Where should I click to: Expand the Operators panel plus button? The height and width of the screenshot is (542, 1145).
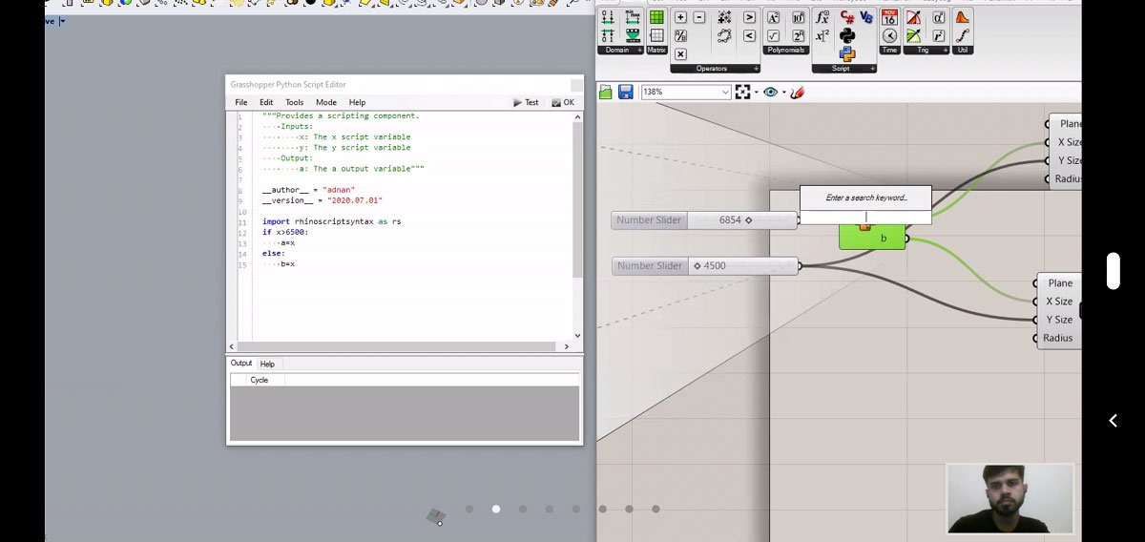point(756,69)
